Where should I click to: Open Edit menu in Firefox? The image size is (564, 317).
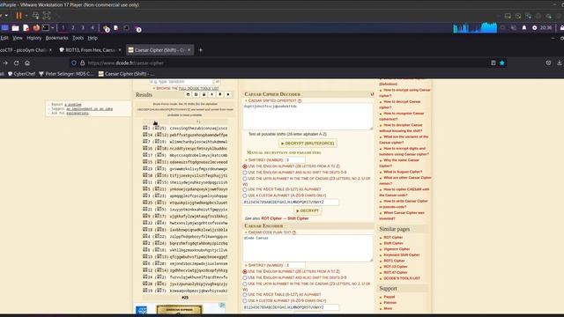point(4,38)
